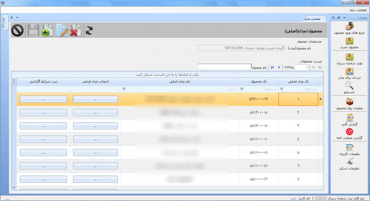The image size is (370, 201).
Task: Click row selector arrow of row 1
Action: (321, 99)
